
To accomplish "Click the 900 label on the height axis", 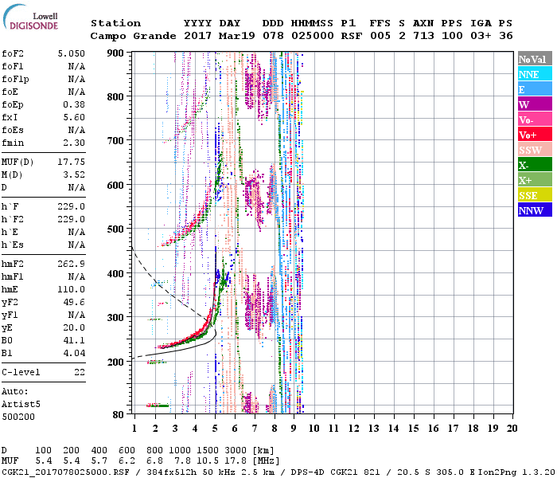I will pos(116,53).
